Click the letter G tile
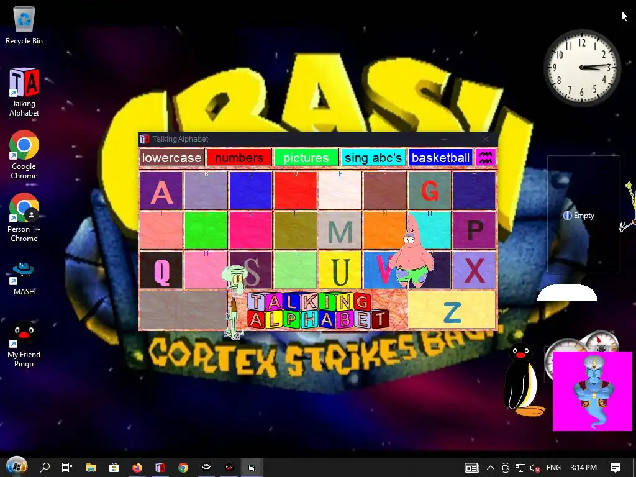Image resolution: width=636 pixels, height=477 pixels. pos(429,190)
